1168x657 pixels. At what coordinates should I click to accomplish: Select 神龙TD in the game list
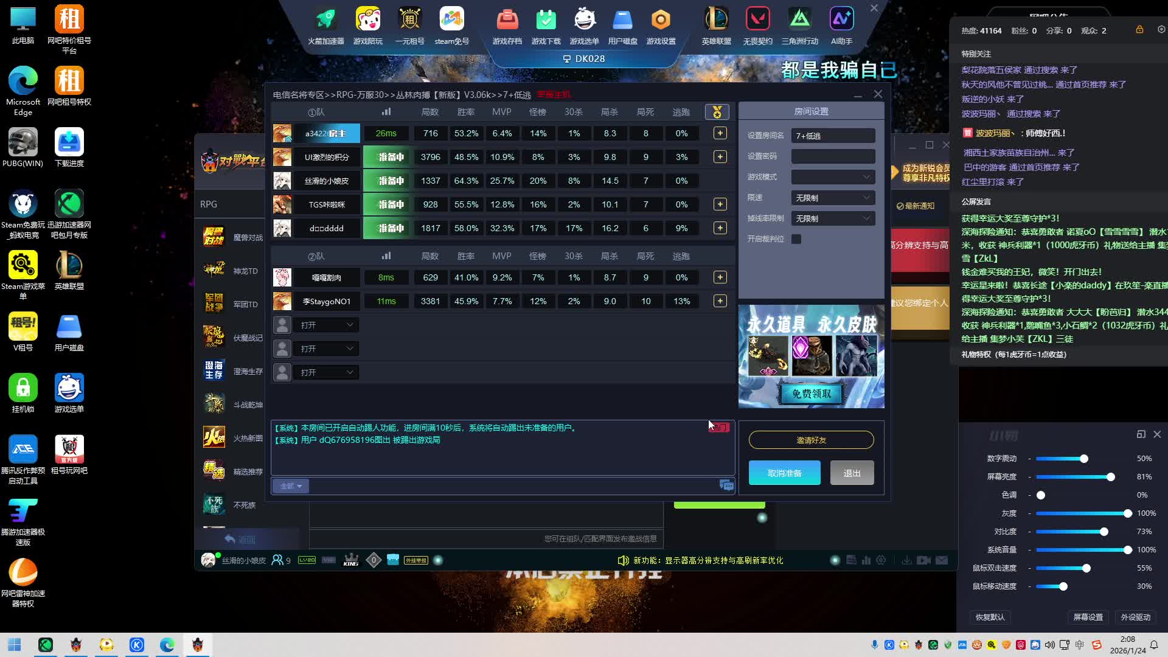234,271
